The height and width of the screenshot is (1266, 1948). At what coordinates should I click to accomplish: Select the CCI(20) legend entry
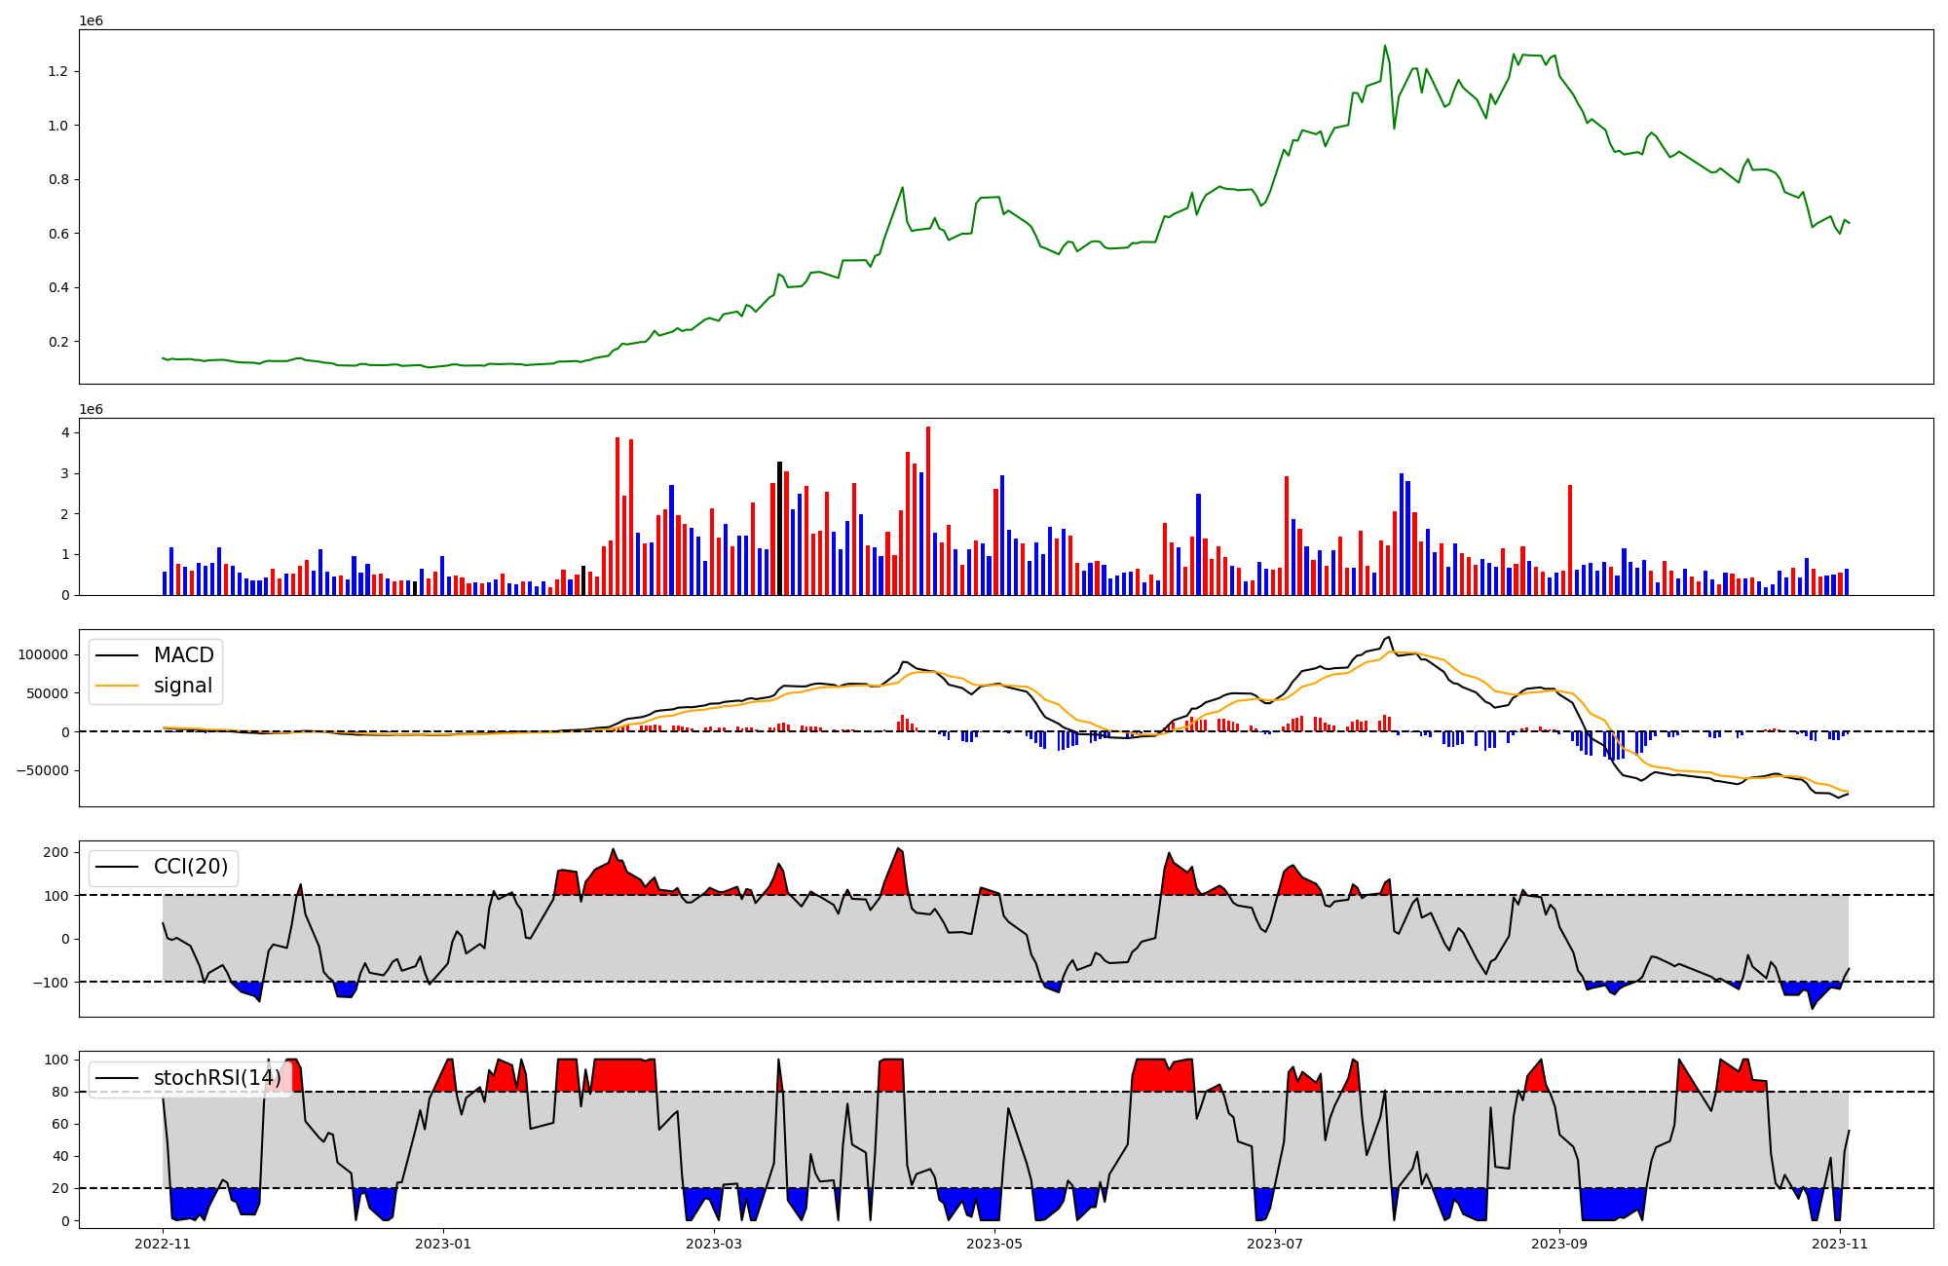coord(190,867)
